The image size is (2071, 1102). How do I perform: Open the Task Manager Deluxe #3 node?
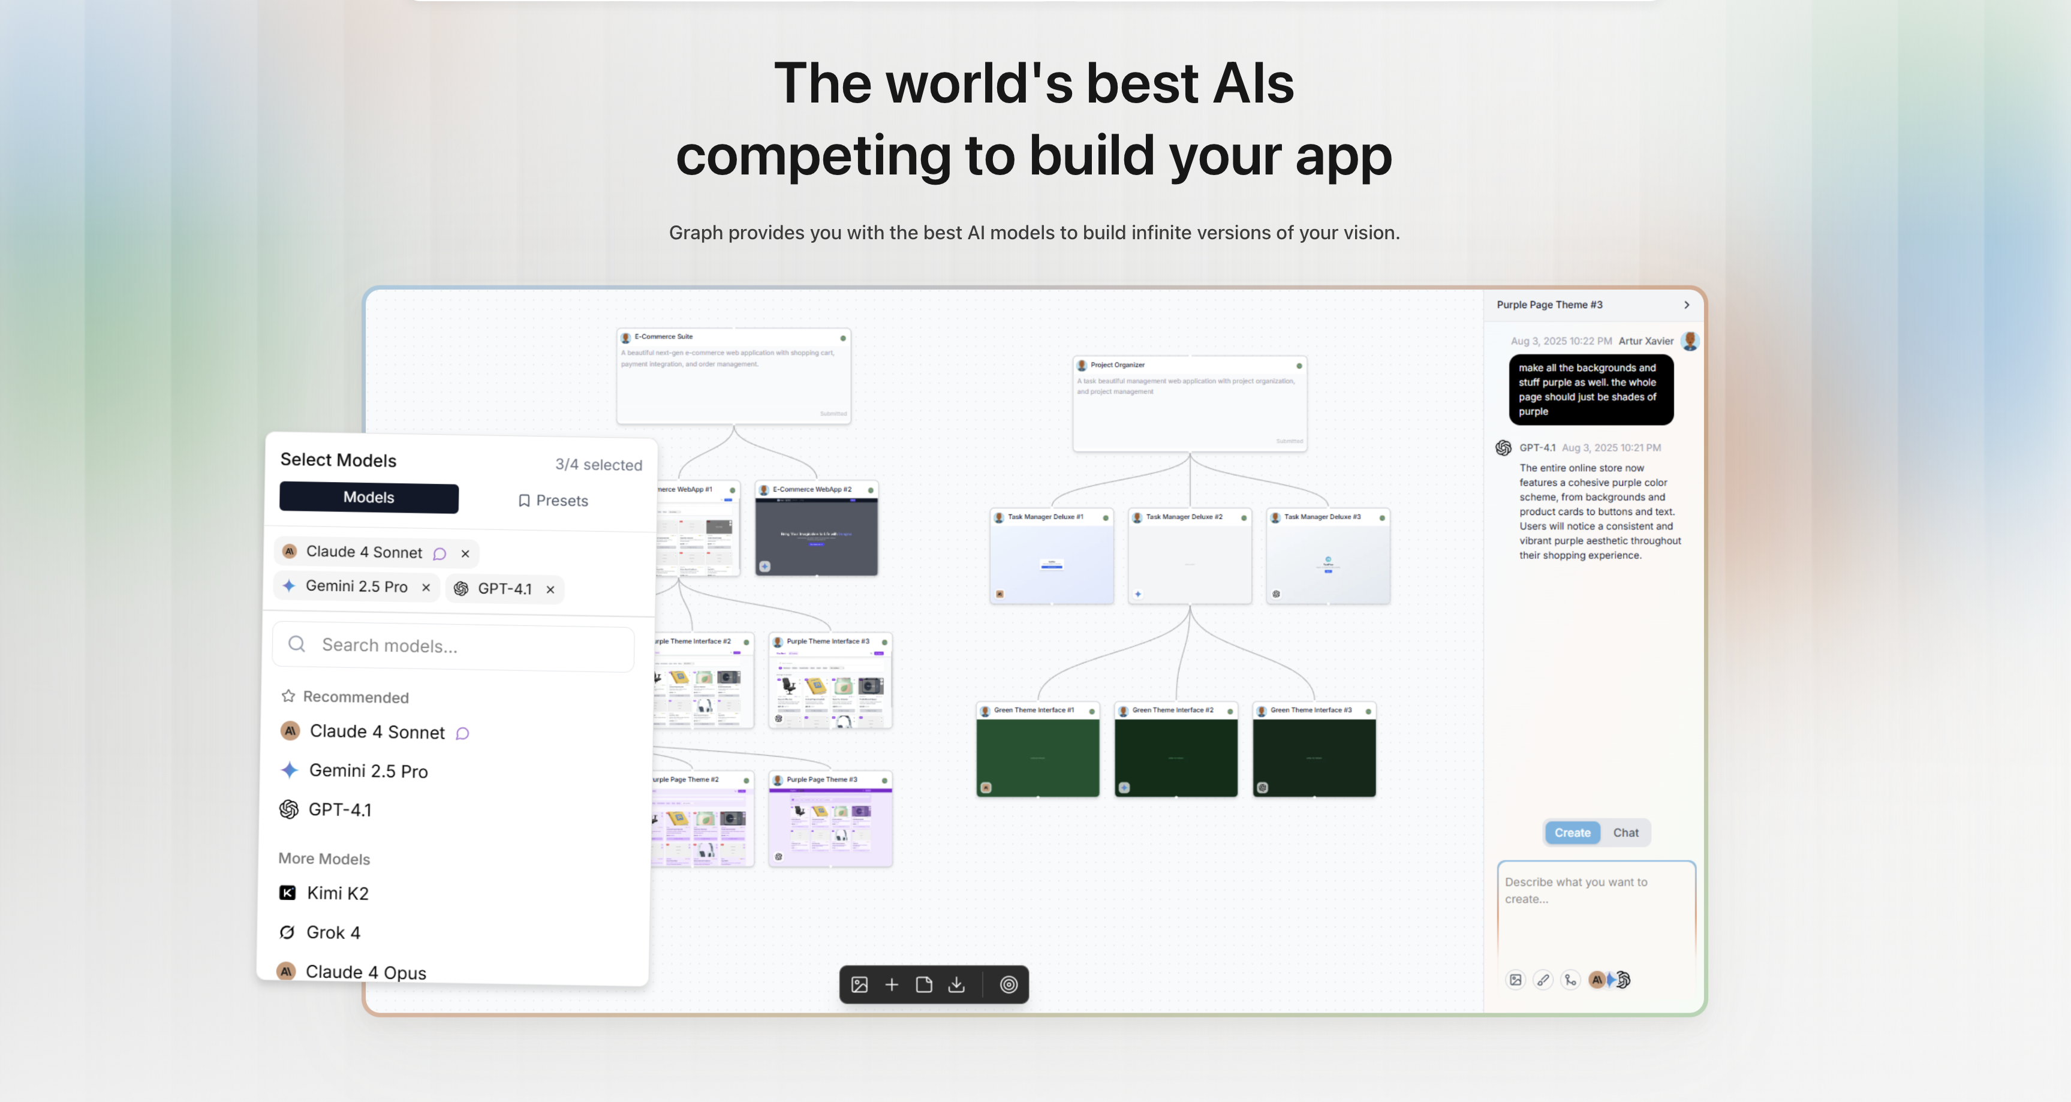[x=1328, y=556]
